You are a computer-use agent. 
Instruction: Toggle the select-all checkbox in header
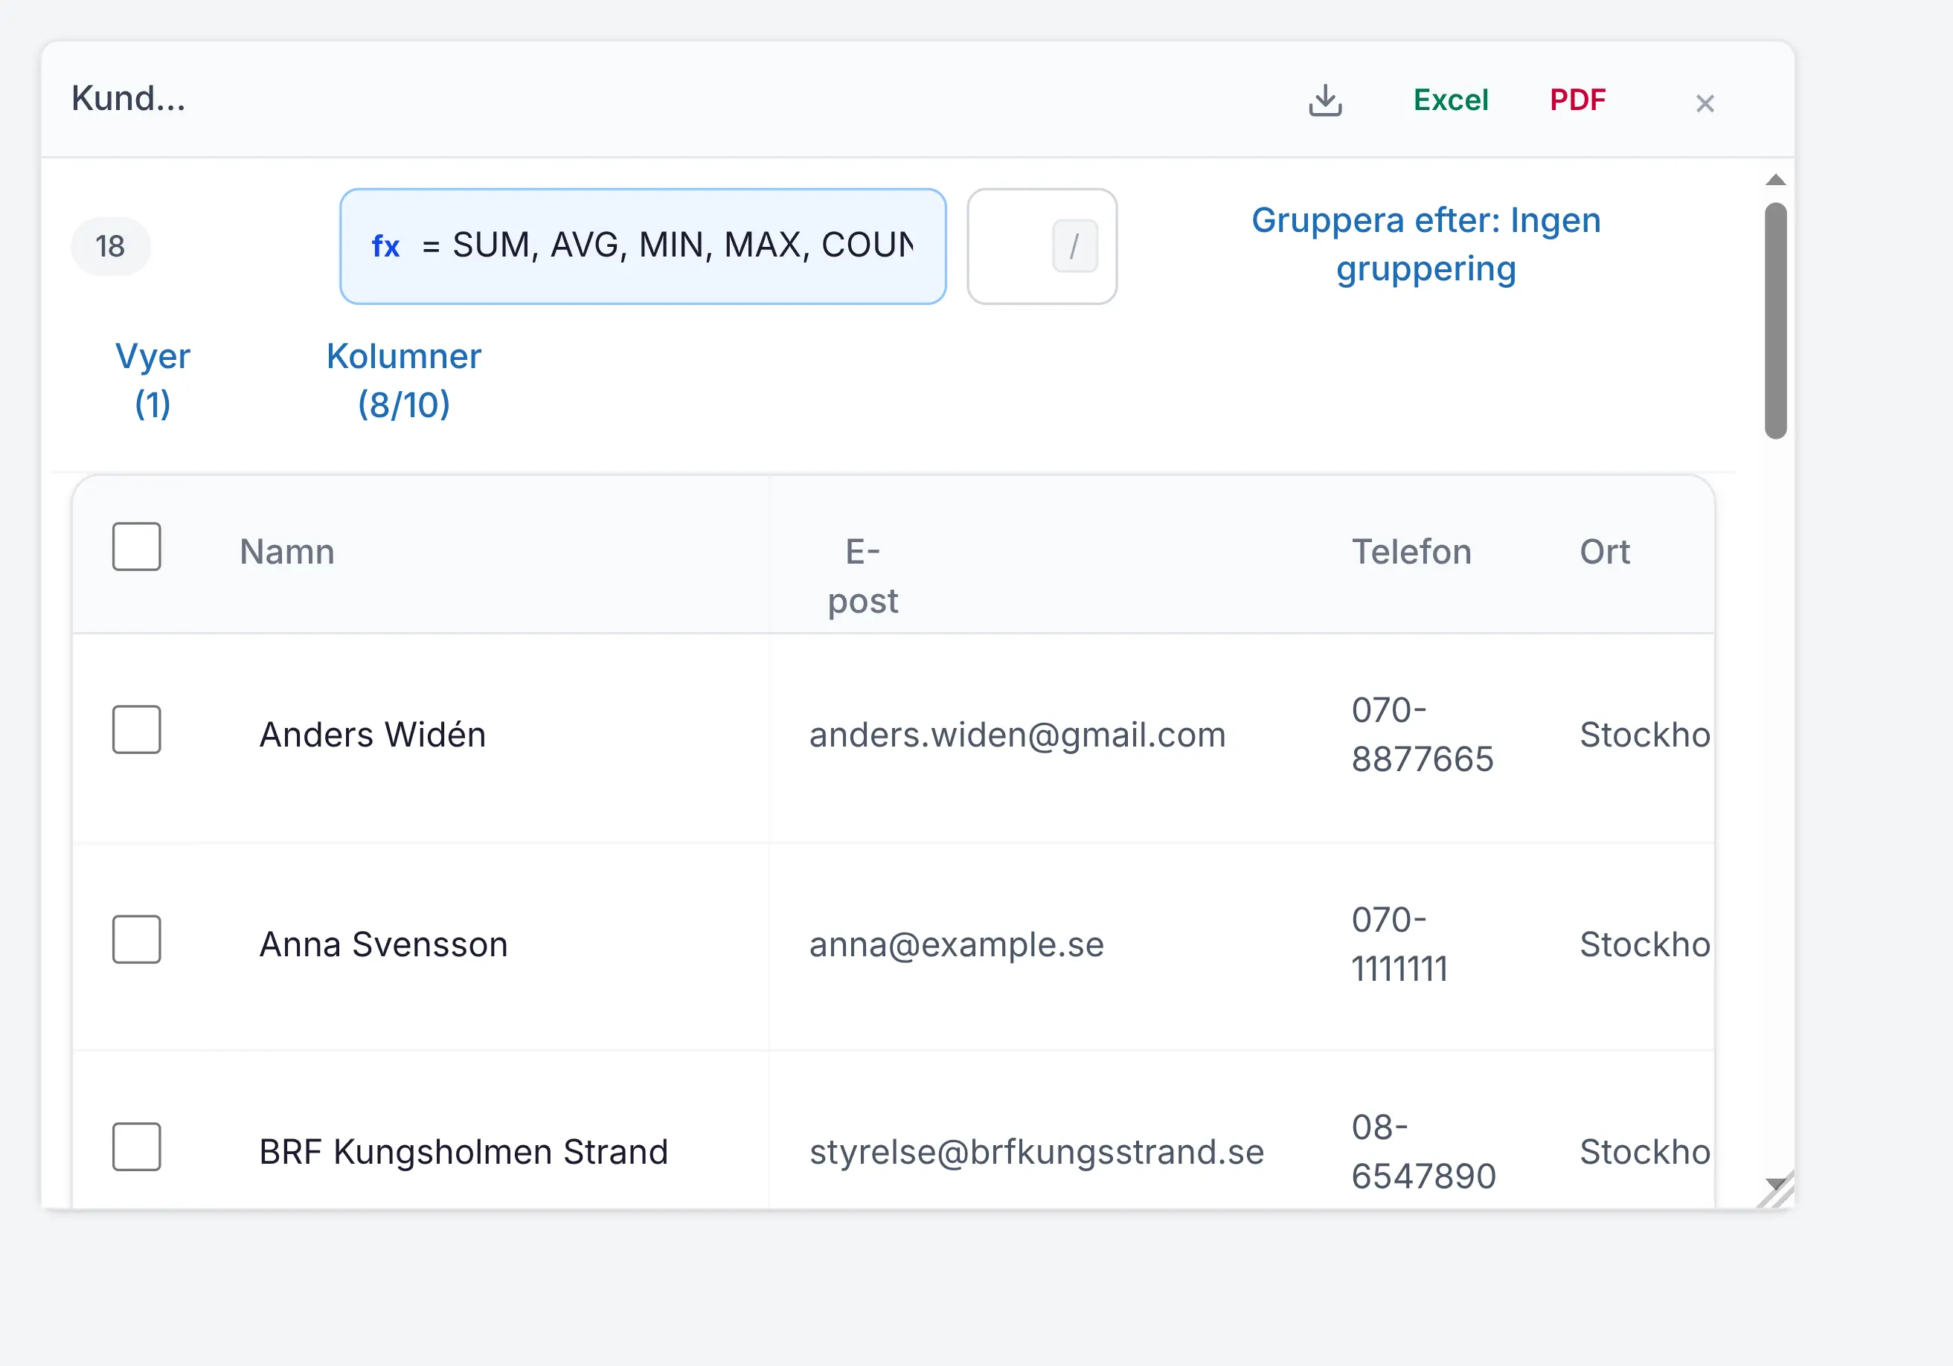pyautogui.click(x=137, y=547)
